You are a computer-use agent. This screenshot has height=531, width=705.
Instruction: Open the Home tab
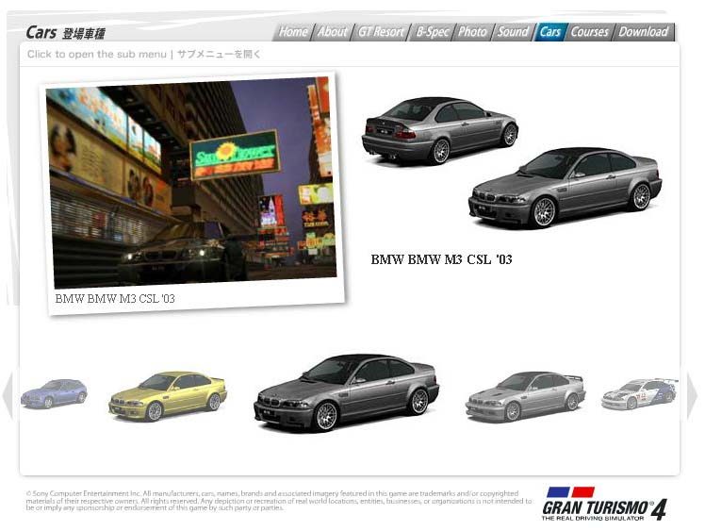tap(293, 32)
